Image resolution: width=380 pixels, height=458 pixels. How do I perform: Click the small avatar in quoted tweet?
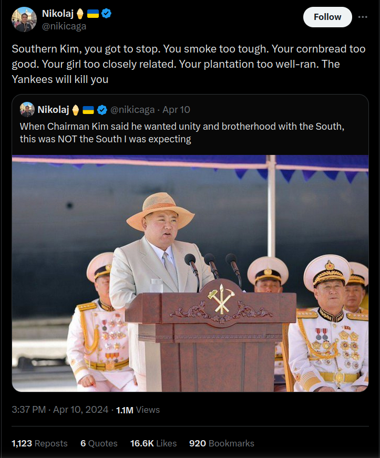coord(27,110)
